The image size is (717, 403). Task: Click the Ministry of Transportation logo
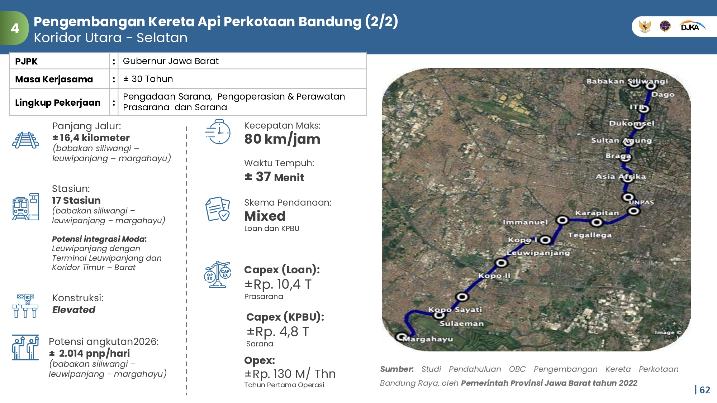click(x=665, y=27)
